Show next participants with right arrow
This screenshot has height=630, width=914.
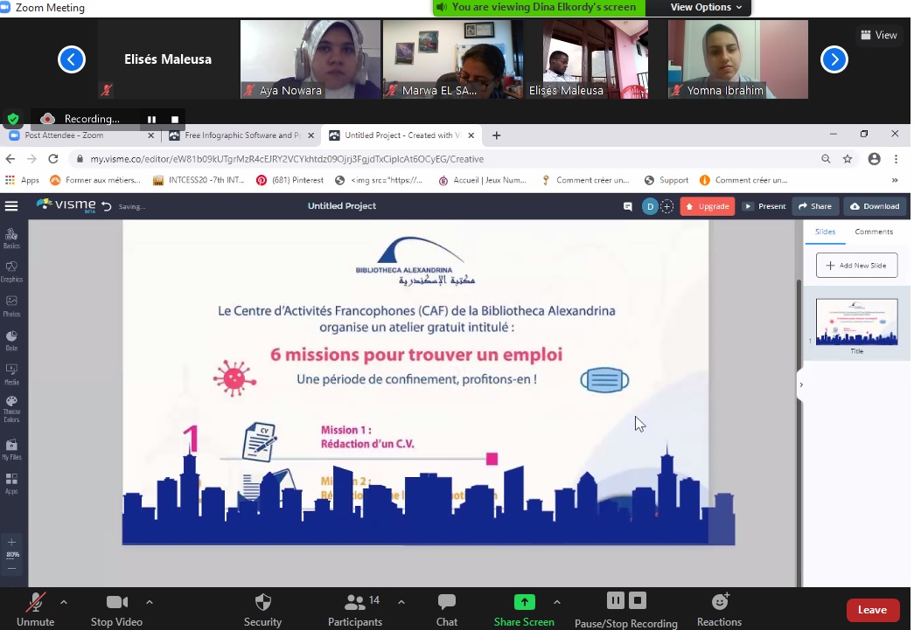834,59
